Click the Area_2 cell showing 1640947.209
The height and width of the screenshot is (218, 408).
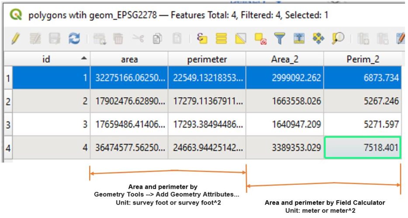pyautogui.click(x=284, y=124)
